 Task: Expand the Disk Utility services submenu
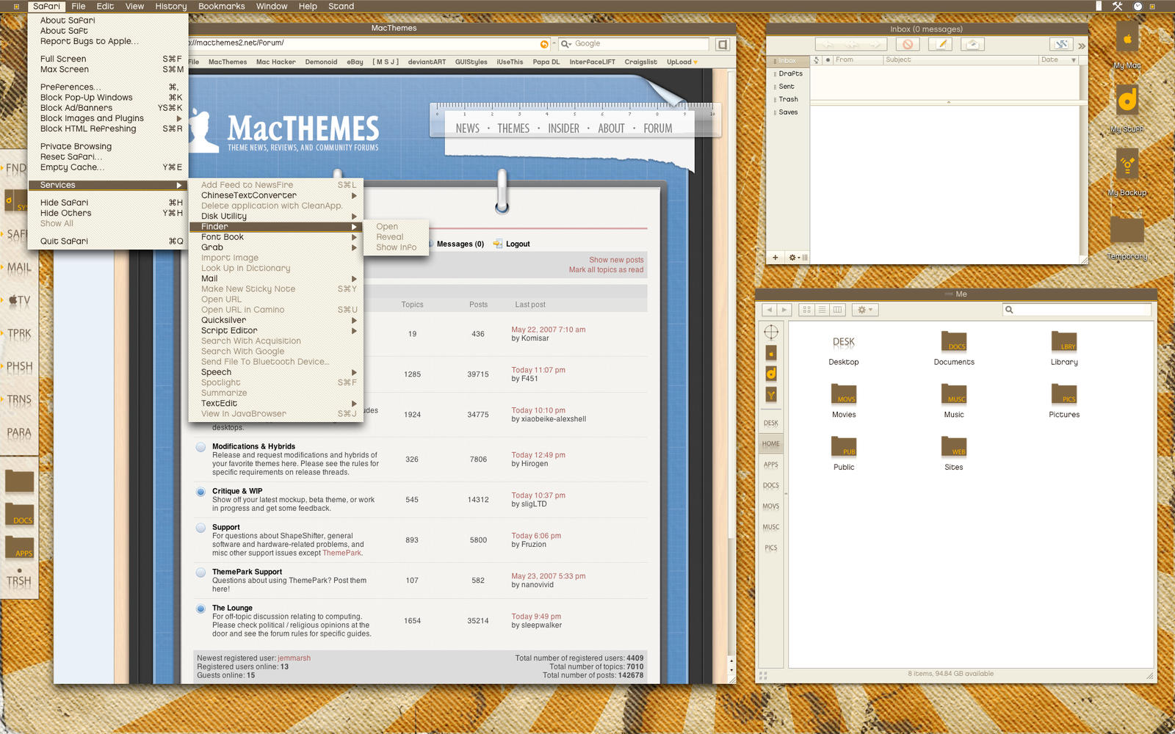277,217
